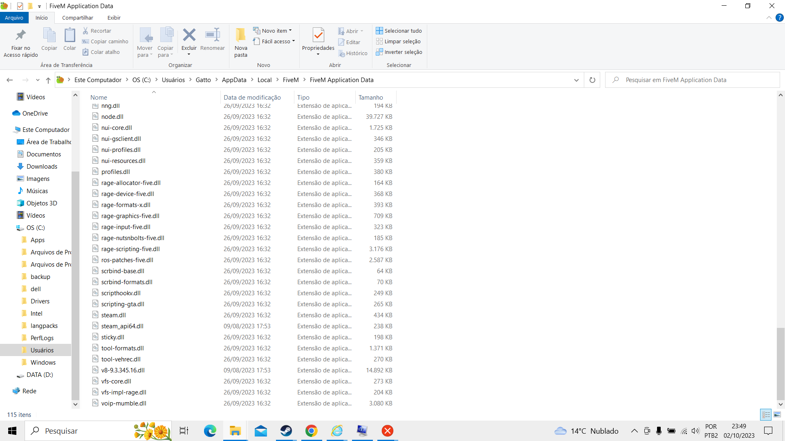Switch to details view layout icon
The image size is (785, 441).
click(766, 414)
